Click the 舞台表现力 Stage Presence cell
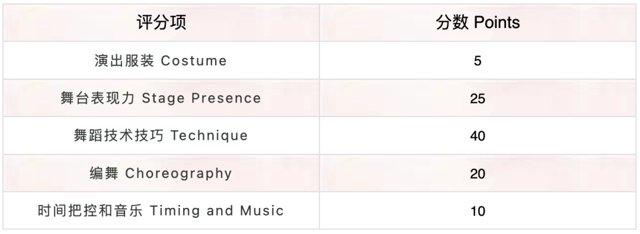This screenshot has height=234, width=640. pos(161,98)
